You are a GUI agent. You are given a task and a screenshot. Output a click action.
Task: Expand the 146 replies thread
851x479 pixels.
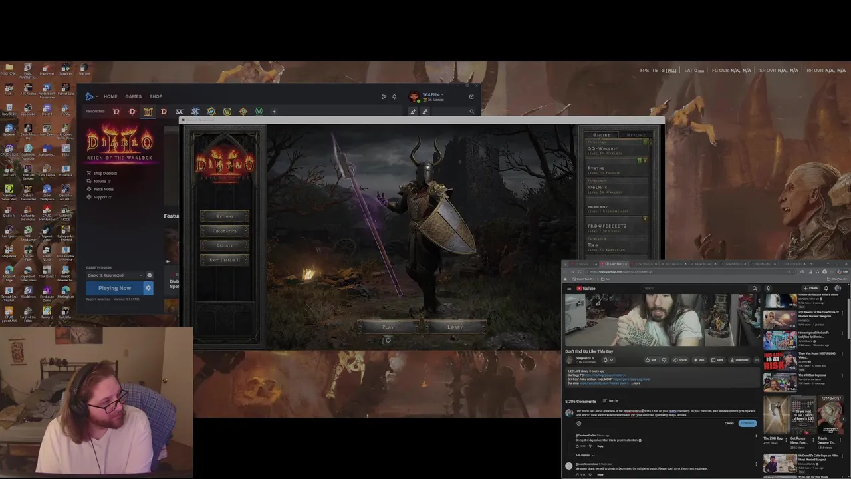(585, 455)
